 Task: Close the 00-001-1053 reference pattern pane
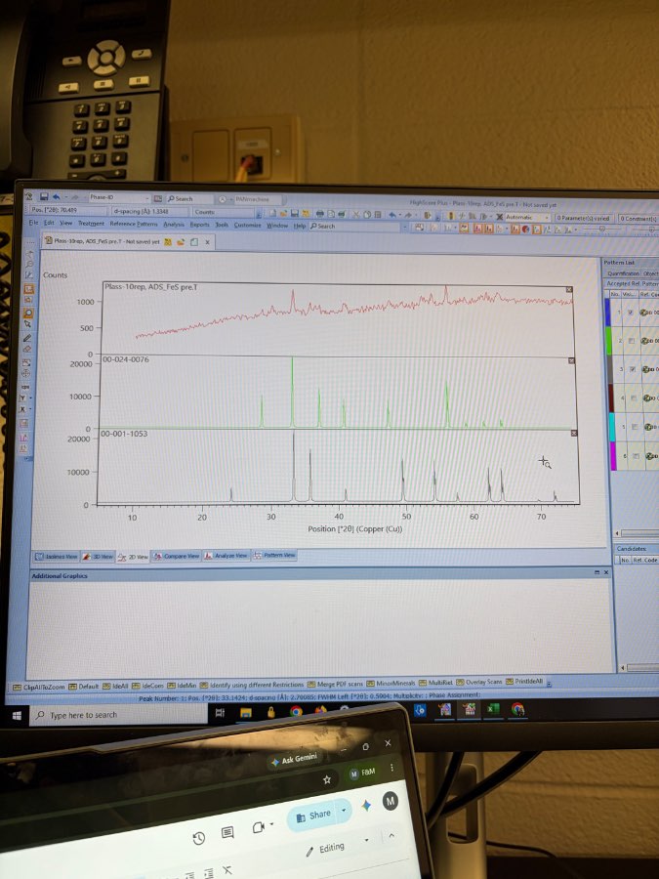(574, 434)
